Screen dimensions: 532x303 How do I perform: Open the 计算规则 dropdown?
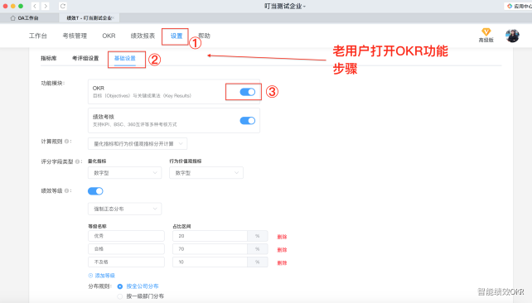[x=138, y=144]
